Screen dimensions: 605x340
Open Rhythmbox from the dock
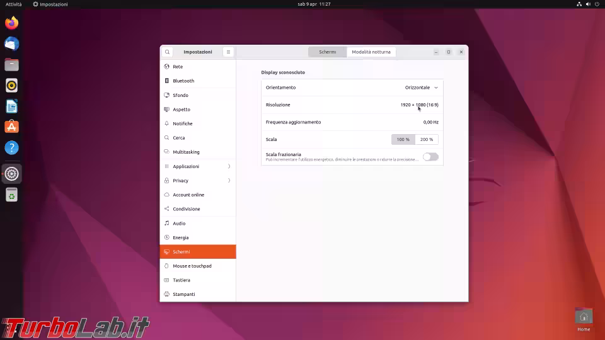click(11, 86)
